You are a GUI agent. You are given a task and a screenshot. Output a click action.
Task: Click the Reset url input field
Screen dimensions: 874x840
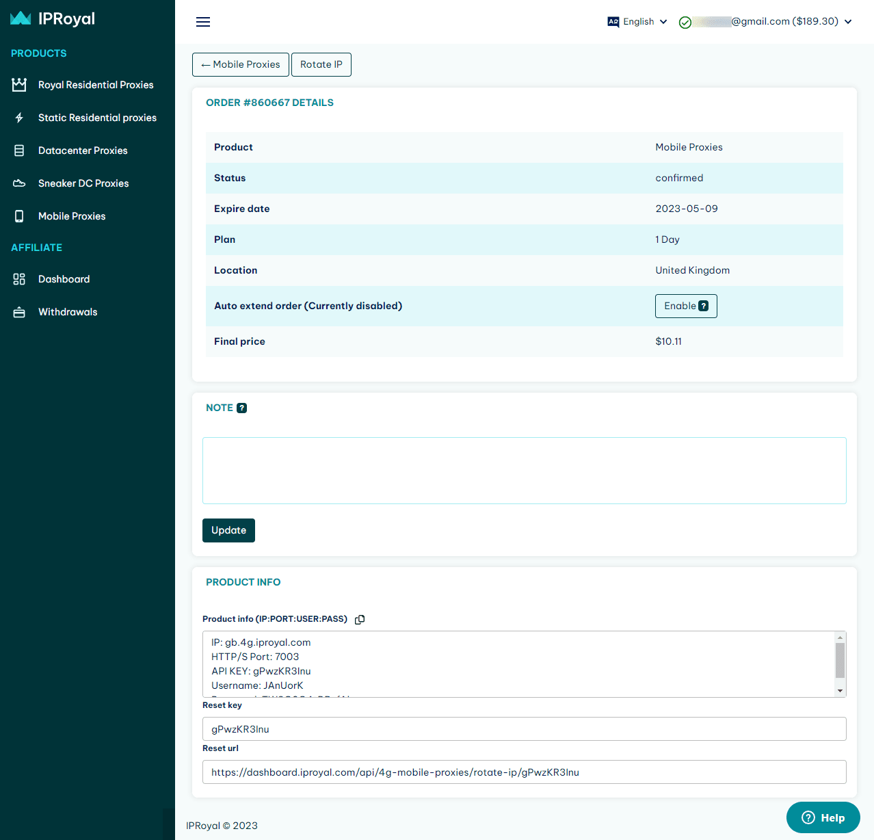coord(525,772)
